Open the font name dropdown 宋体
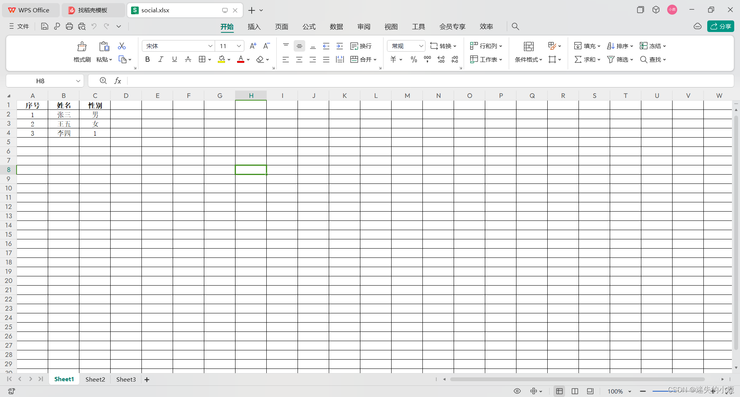This screenshot has width=740, height=397. pos(210,46)
